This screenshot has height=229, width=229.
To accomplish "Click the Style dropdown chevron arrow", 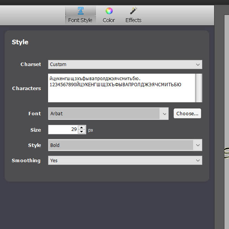I will [197, 145].
